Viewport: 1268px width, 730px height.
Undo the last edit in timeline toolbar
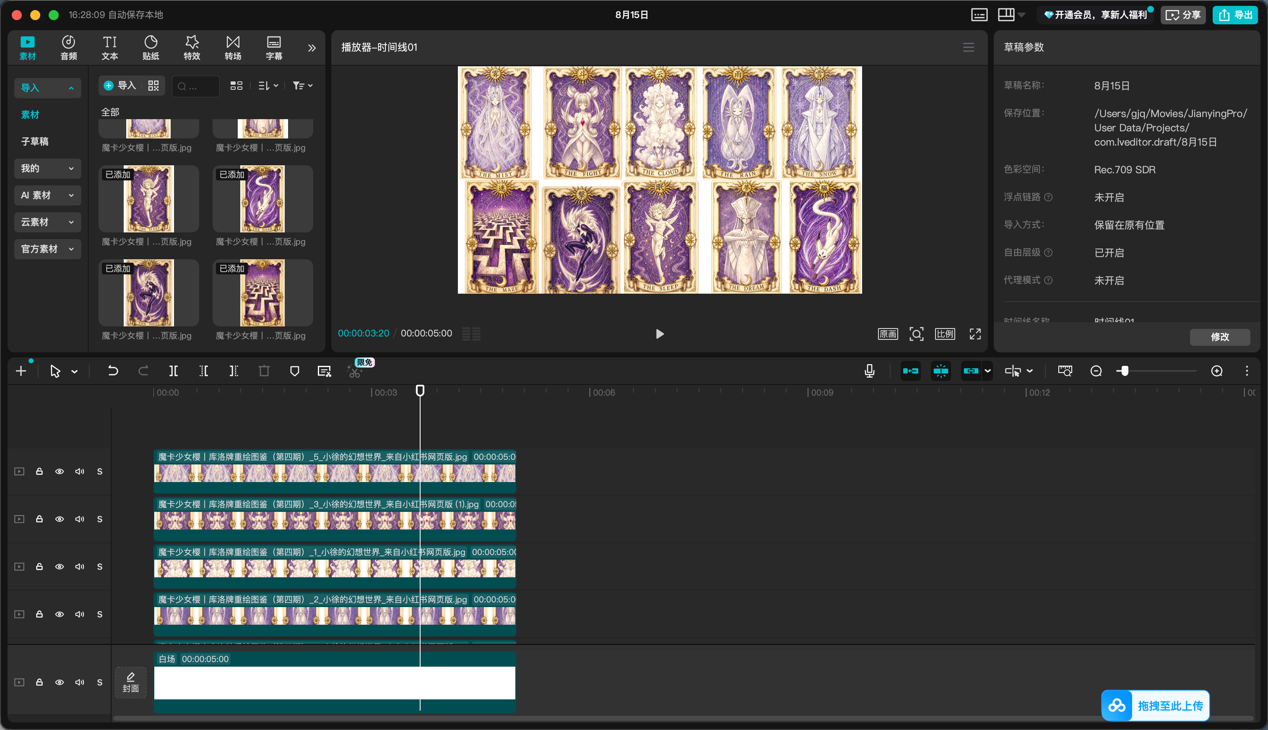[x=113, y=371]
